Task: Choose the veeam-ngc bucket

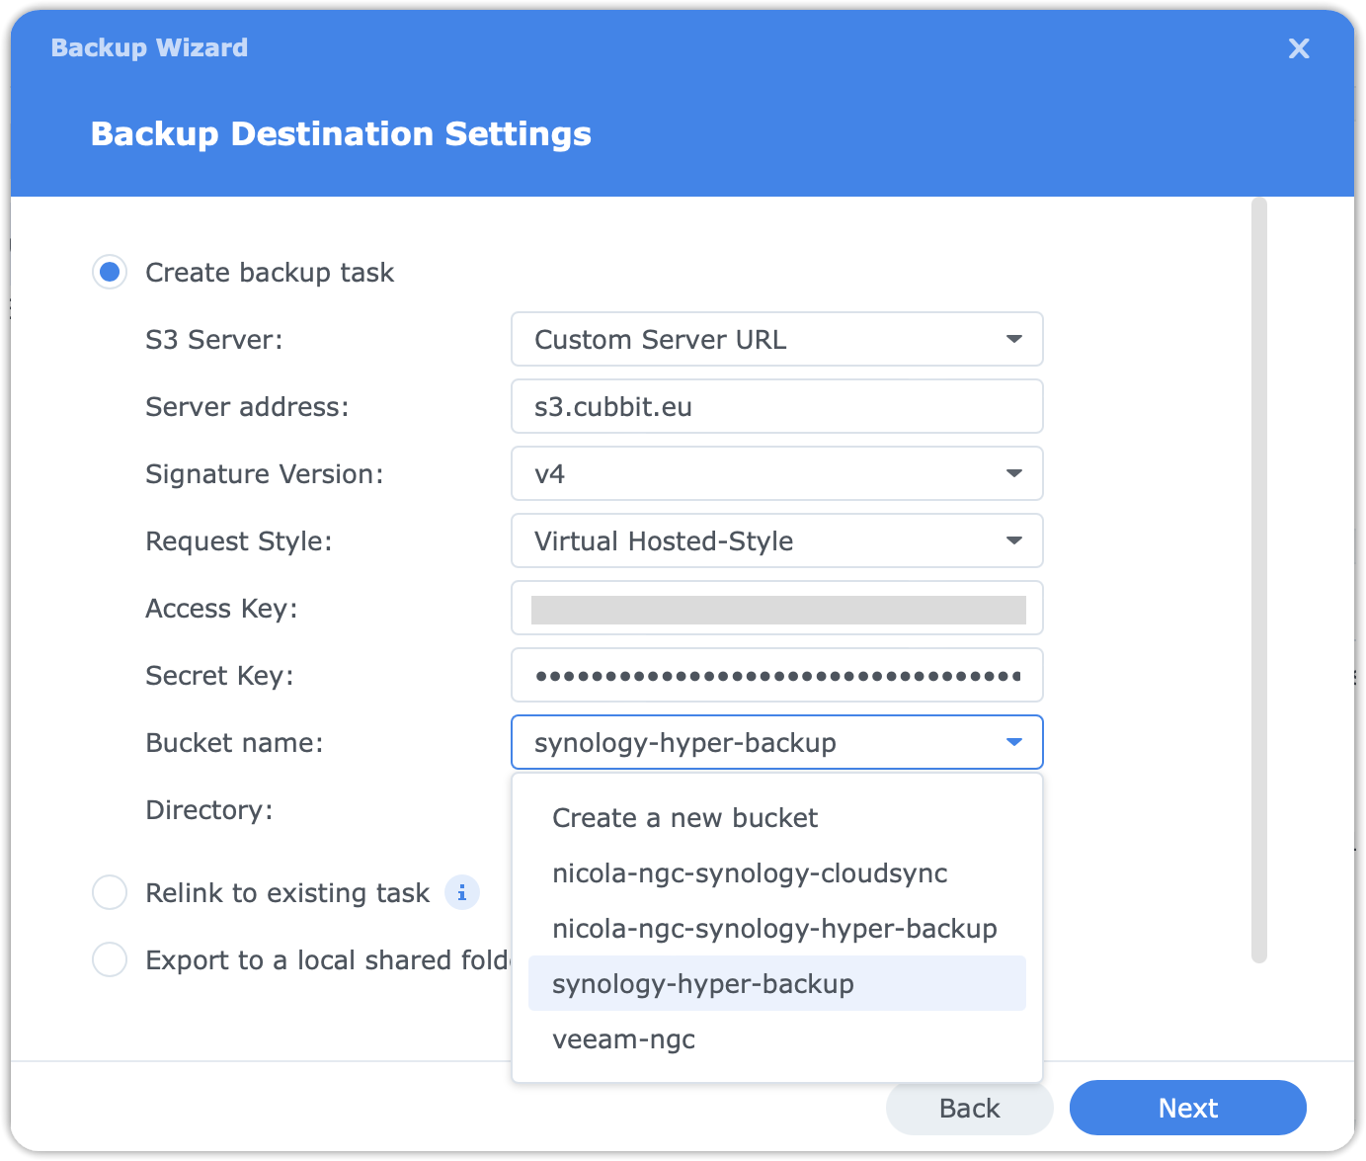Action: pyautogui.click(x=624, y=1038)
